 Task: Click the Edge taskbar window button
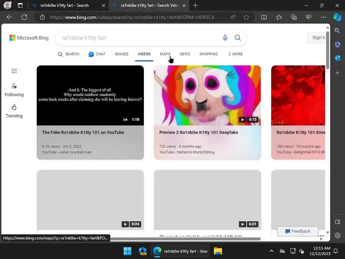tap(181, 251)
